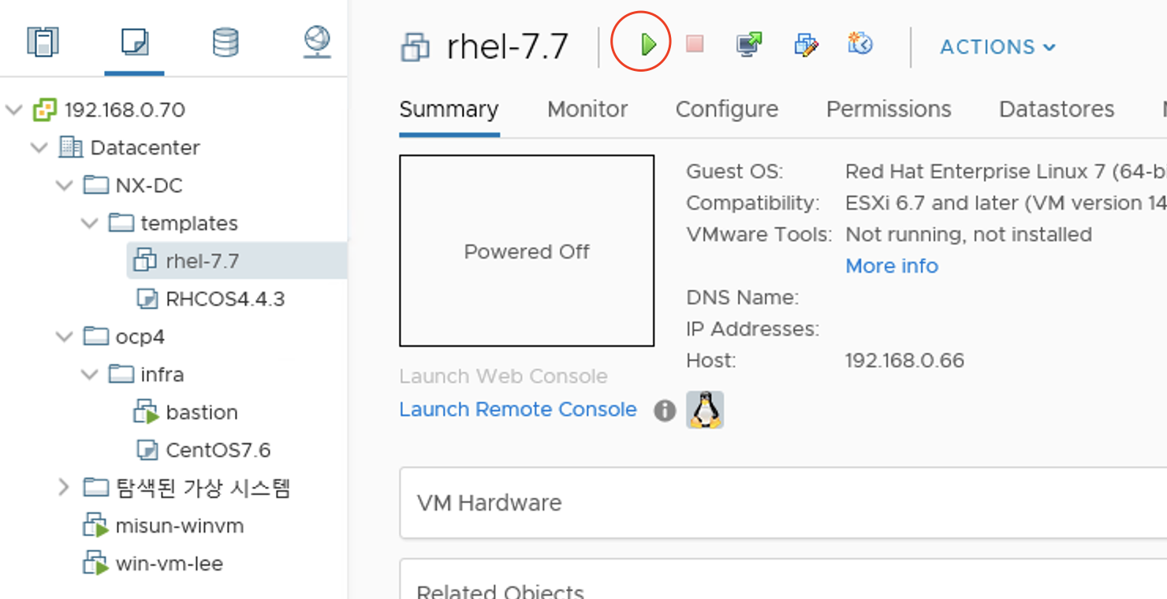This screenshot has width=1167, height=599.
Task: Click the NX-DC folder icon
Action: point(96,185)
